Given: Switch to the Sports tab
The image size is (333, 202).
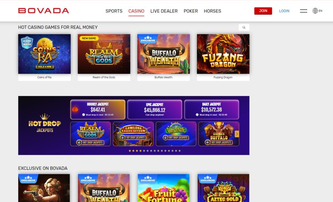Looking at the screenshot, I should tap(114, 11).
